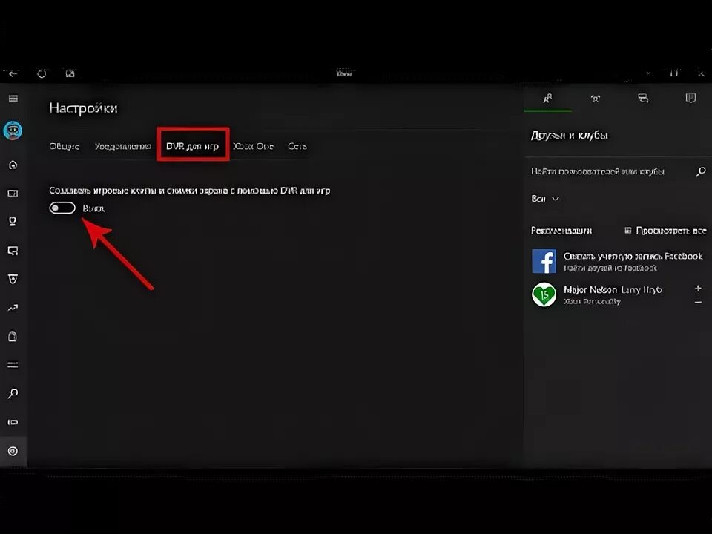
Task: Open the Connection console icon in sidebar
Action: click(13, 422)
